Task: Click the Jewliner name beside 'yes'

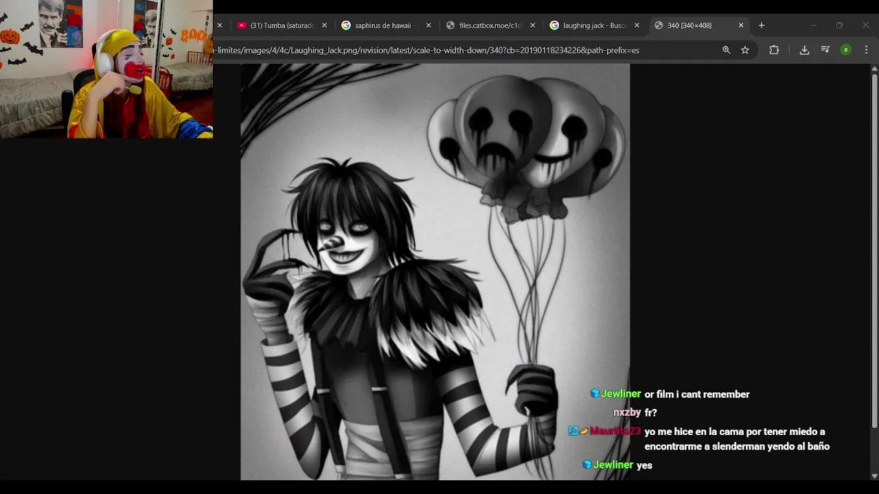Action: 613,464
